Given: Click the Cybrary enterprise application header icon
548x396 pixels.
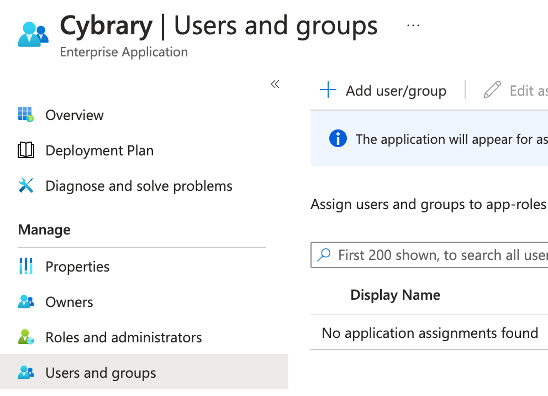Looking at the screenshot, I should click(x=33, y=34).
